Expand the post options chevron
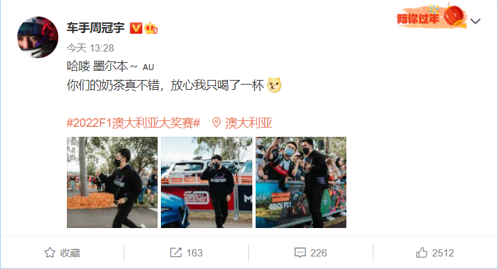498x269 pixels. (x=475, y=21)
